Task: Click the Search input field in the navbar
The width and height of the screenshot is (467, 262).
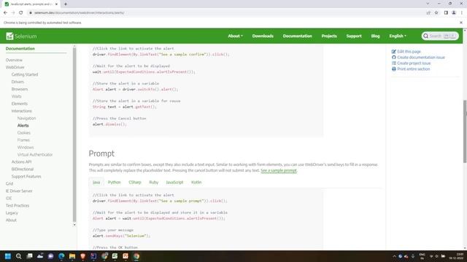Action: point(440,36)
